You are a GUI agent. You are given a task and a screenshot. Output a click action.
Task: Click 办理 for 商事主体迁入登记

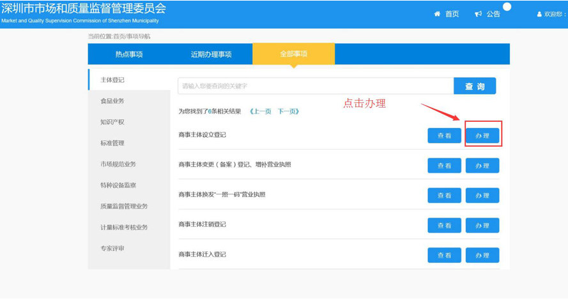(x=482, y=255)
